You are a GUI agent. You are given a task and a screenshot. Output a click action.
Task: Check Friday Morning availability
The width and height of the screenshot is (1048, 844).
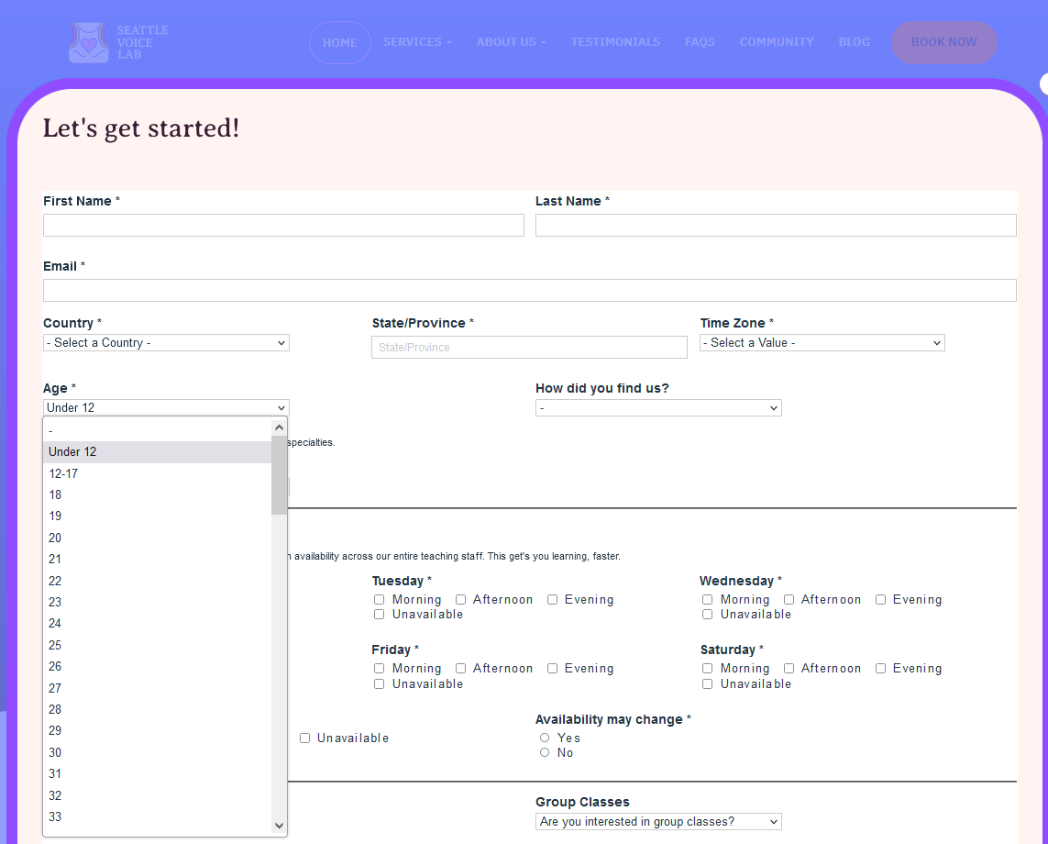pos(379,669)
